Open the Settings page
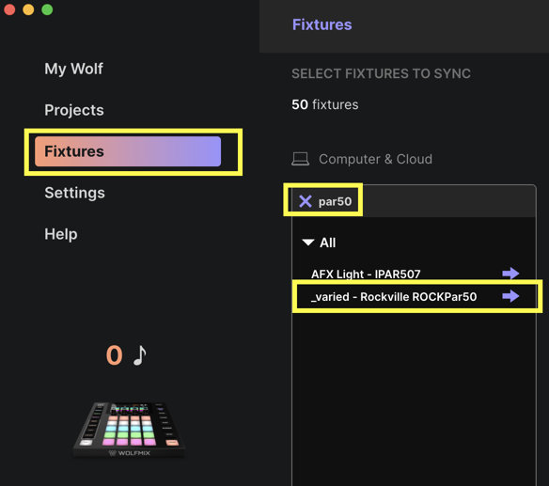This screenshot has width=549, height=486. [74, 193]
